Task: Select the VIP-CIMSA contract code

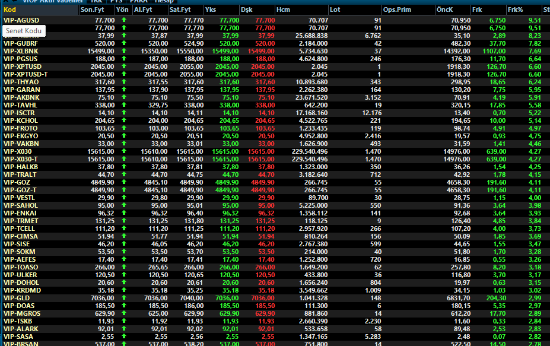Action: click(21, 237)
